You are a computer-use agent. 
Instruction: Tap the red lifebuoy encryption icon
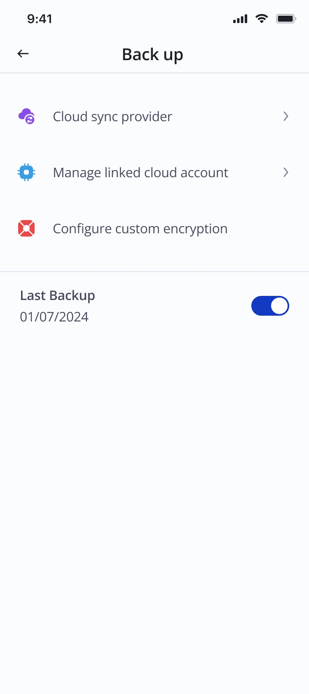tap(26, 228)
